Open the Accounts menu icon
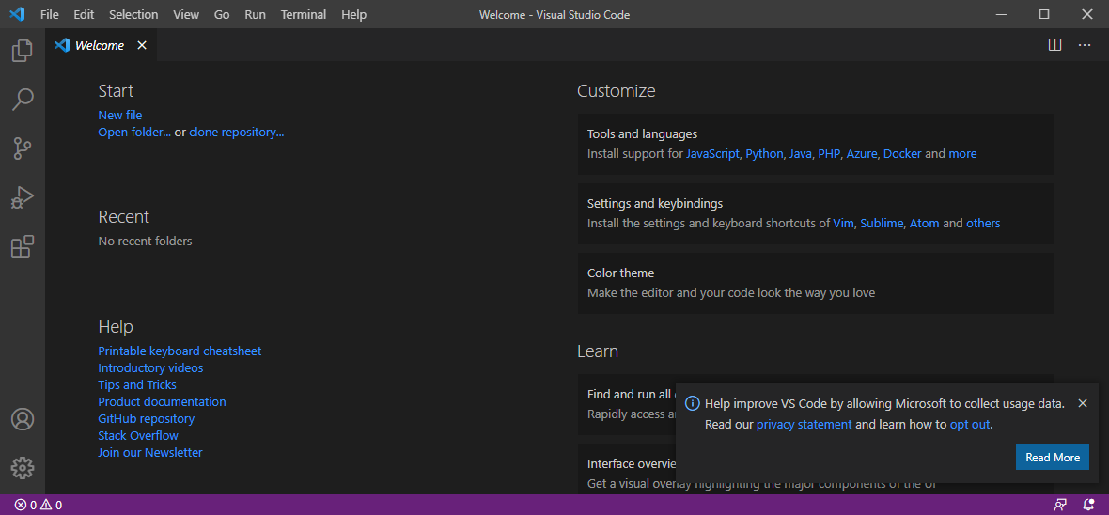The image size is (1109, 515). [x=22, y=419]
